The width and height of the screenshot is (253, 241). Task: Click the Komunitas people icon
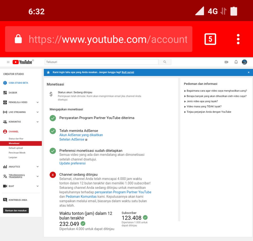pos(5,122)
